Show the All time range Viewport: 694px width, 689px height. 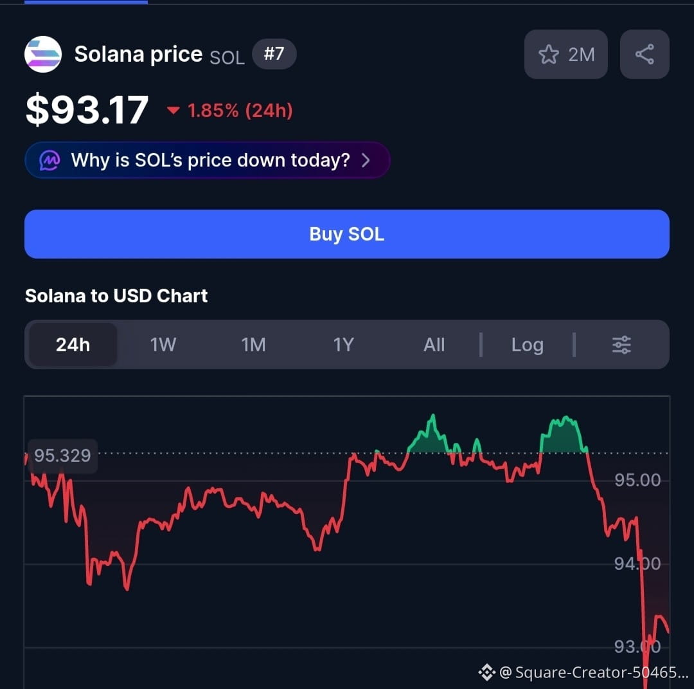pos(434,345)
